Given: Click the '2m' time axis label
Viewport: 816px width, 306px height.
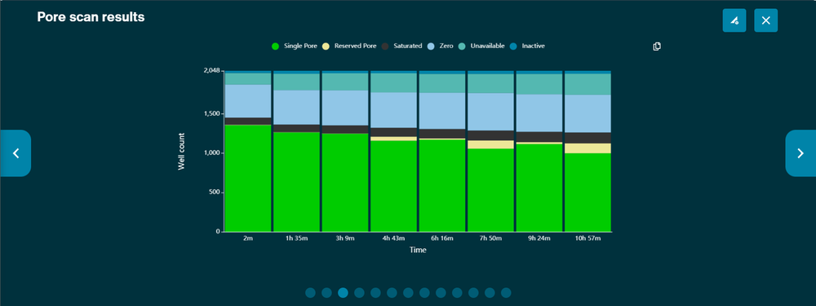Looking at the screenshot, I should tap(248, 238).
